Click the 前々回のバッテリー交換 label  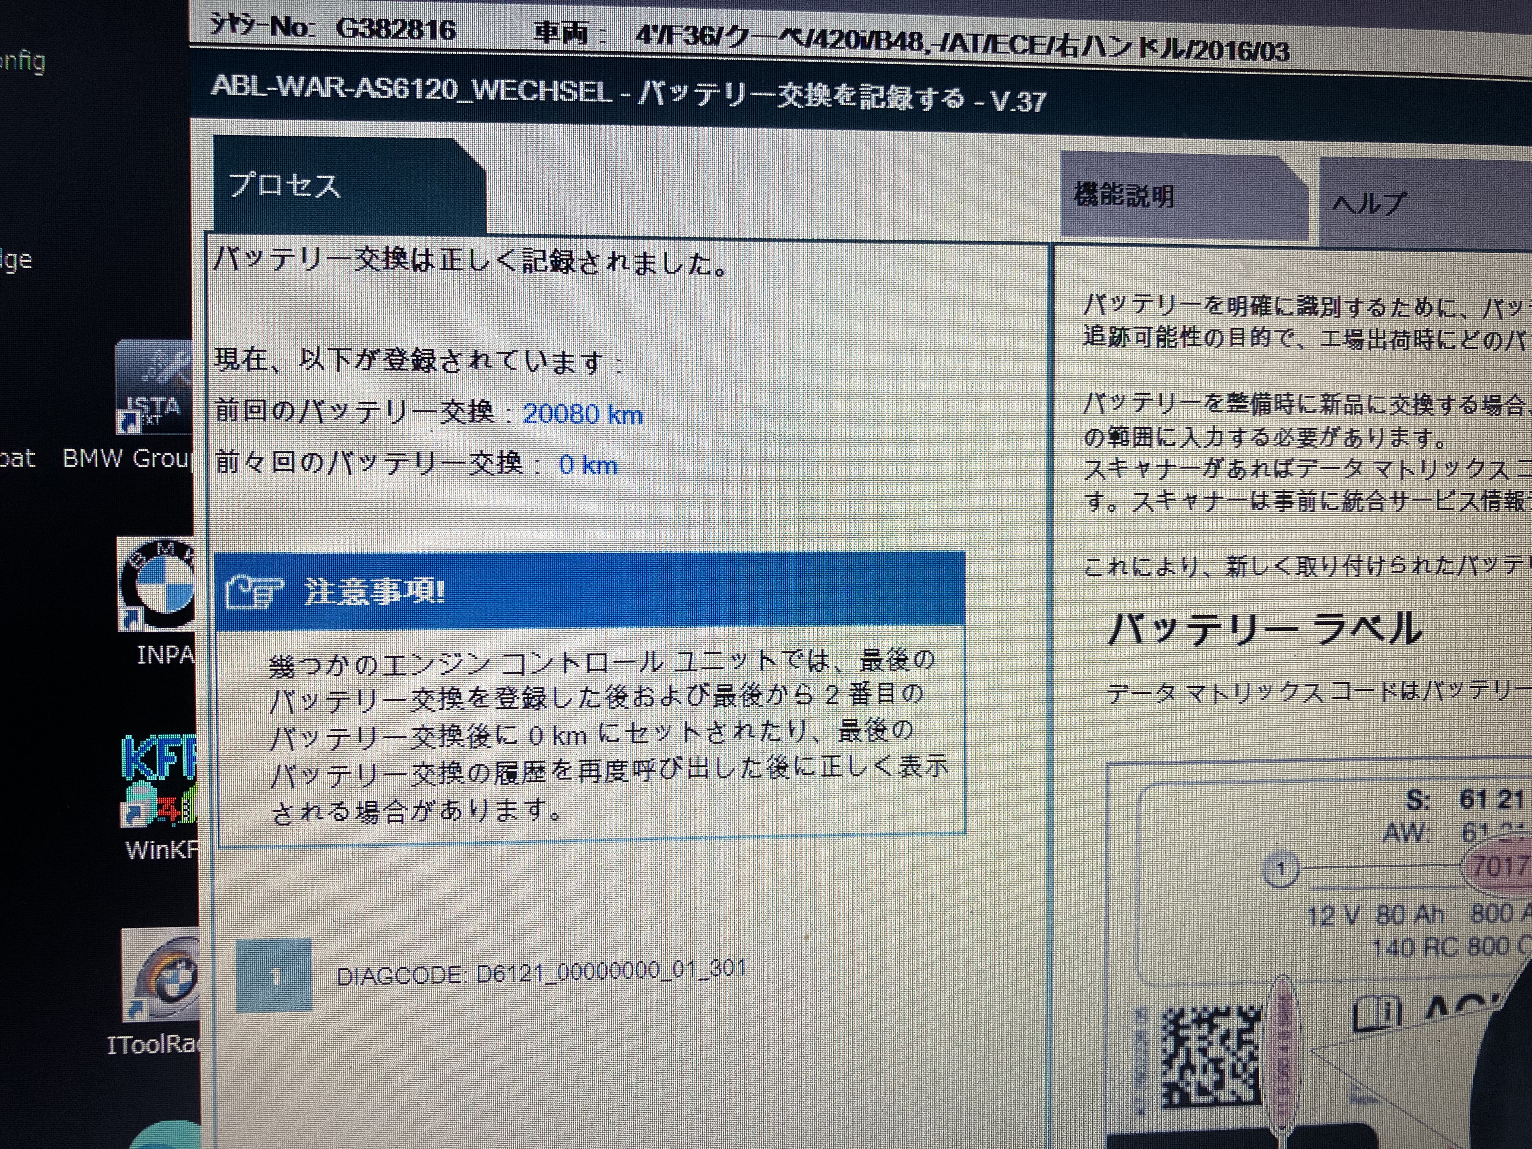point(369,462)
